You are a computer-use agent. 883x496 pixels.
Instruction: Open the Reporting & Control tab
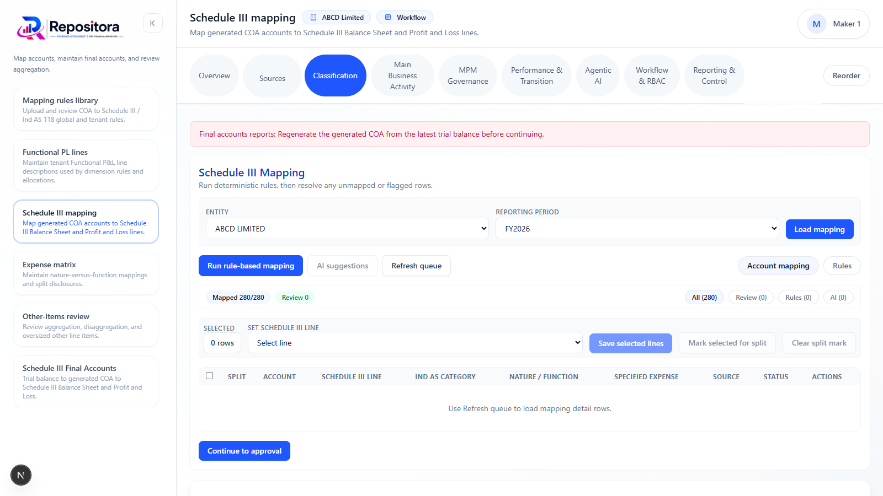click(x=714, y=76)
